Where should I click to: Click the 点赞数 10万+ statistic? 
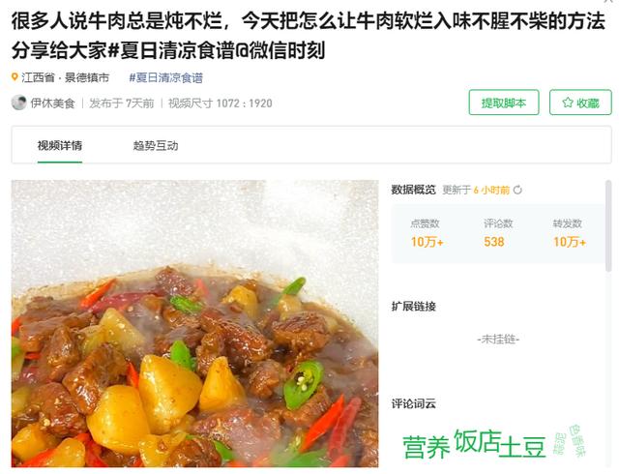click(x=427, y=233)
